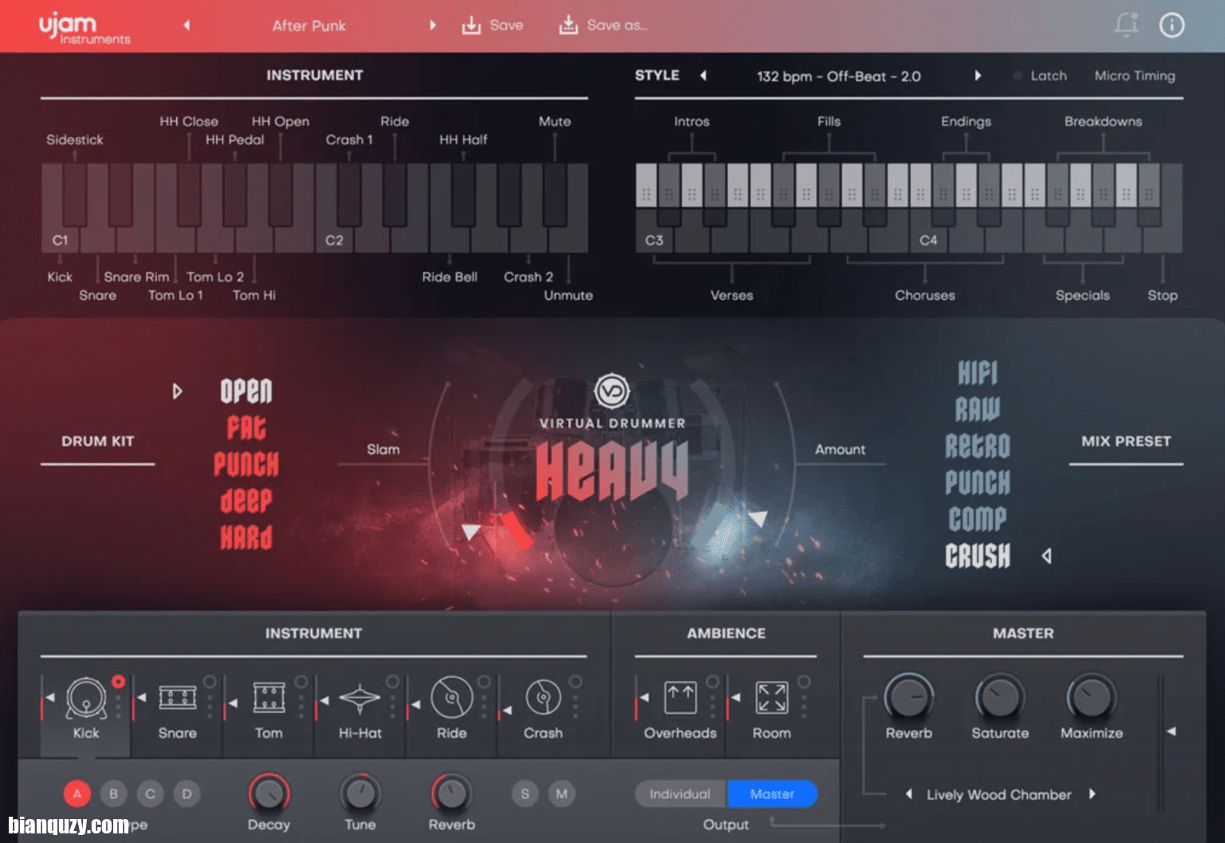Choose the HIFI mix preset
The image size is (1225, 843).
click(978, 372)
